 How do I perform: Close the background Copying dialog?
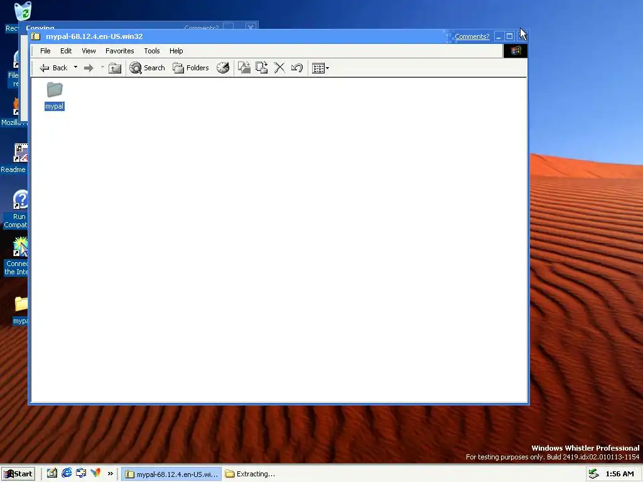click(x=251, y=26)
